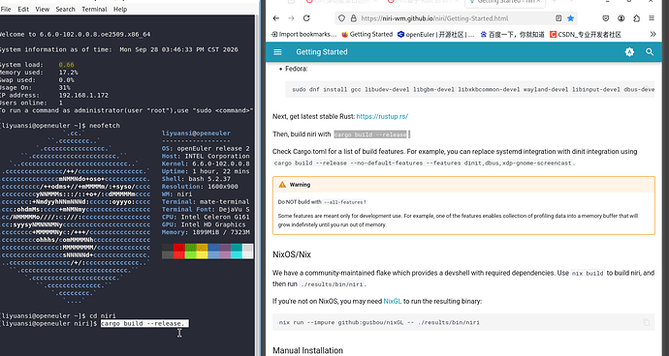Open terminal File menu
The height and width of the screenshot is (356, 669).
click(6, 9)
